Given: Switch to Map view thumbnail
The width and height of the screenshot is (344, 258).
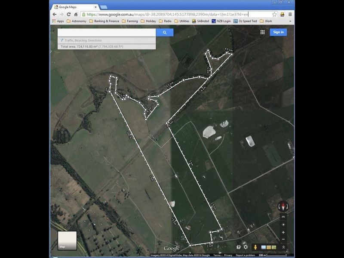Looking at the screenshot, I should coord(67,241).
